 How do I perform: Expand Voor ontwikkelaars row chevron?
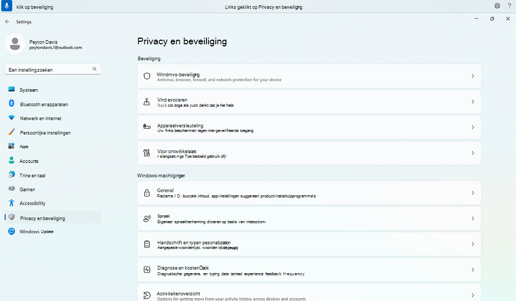click(473, 153)
